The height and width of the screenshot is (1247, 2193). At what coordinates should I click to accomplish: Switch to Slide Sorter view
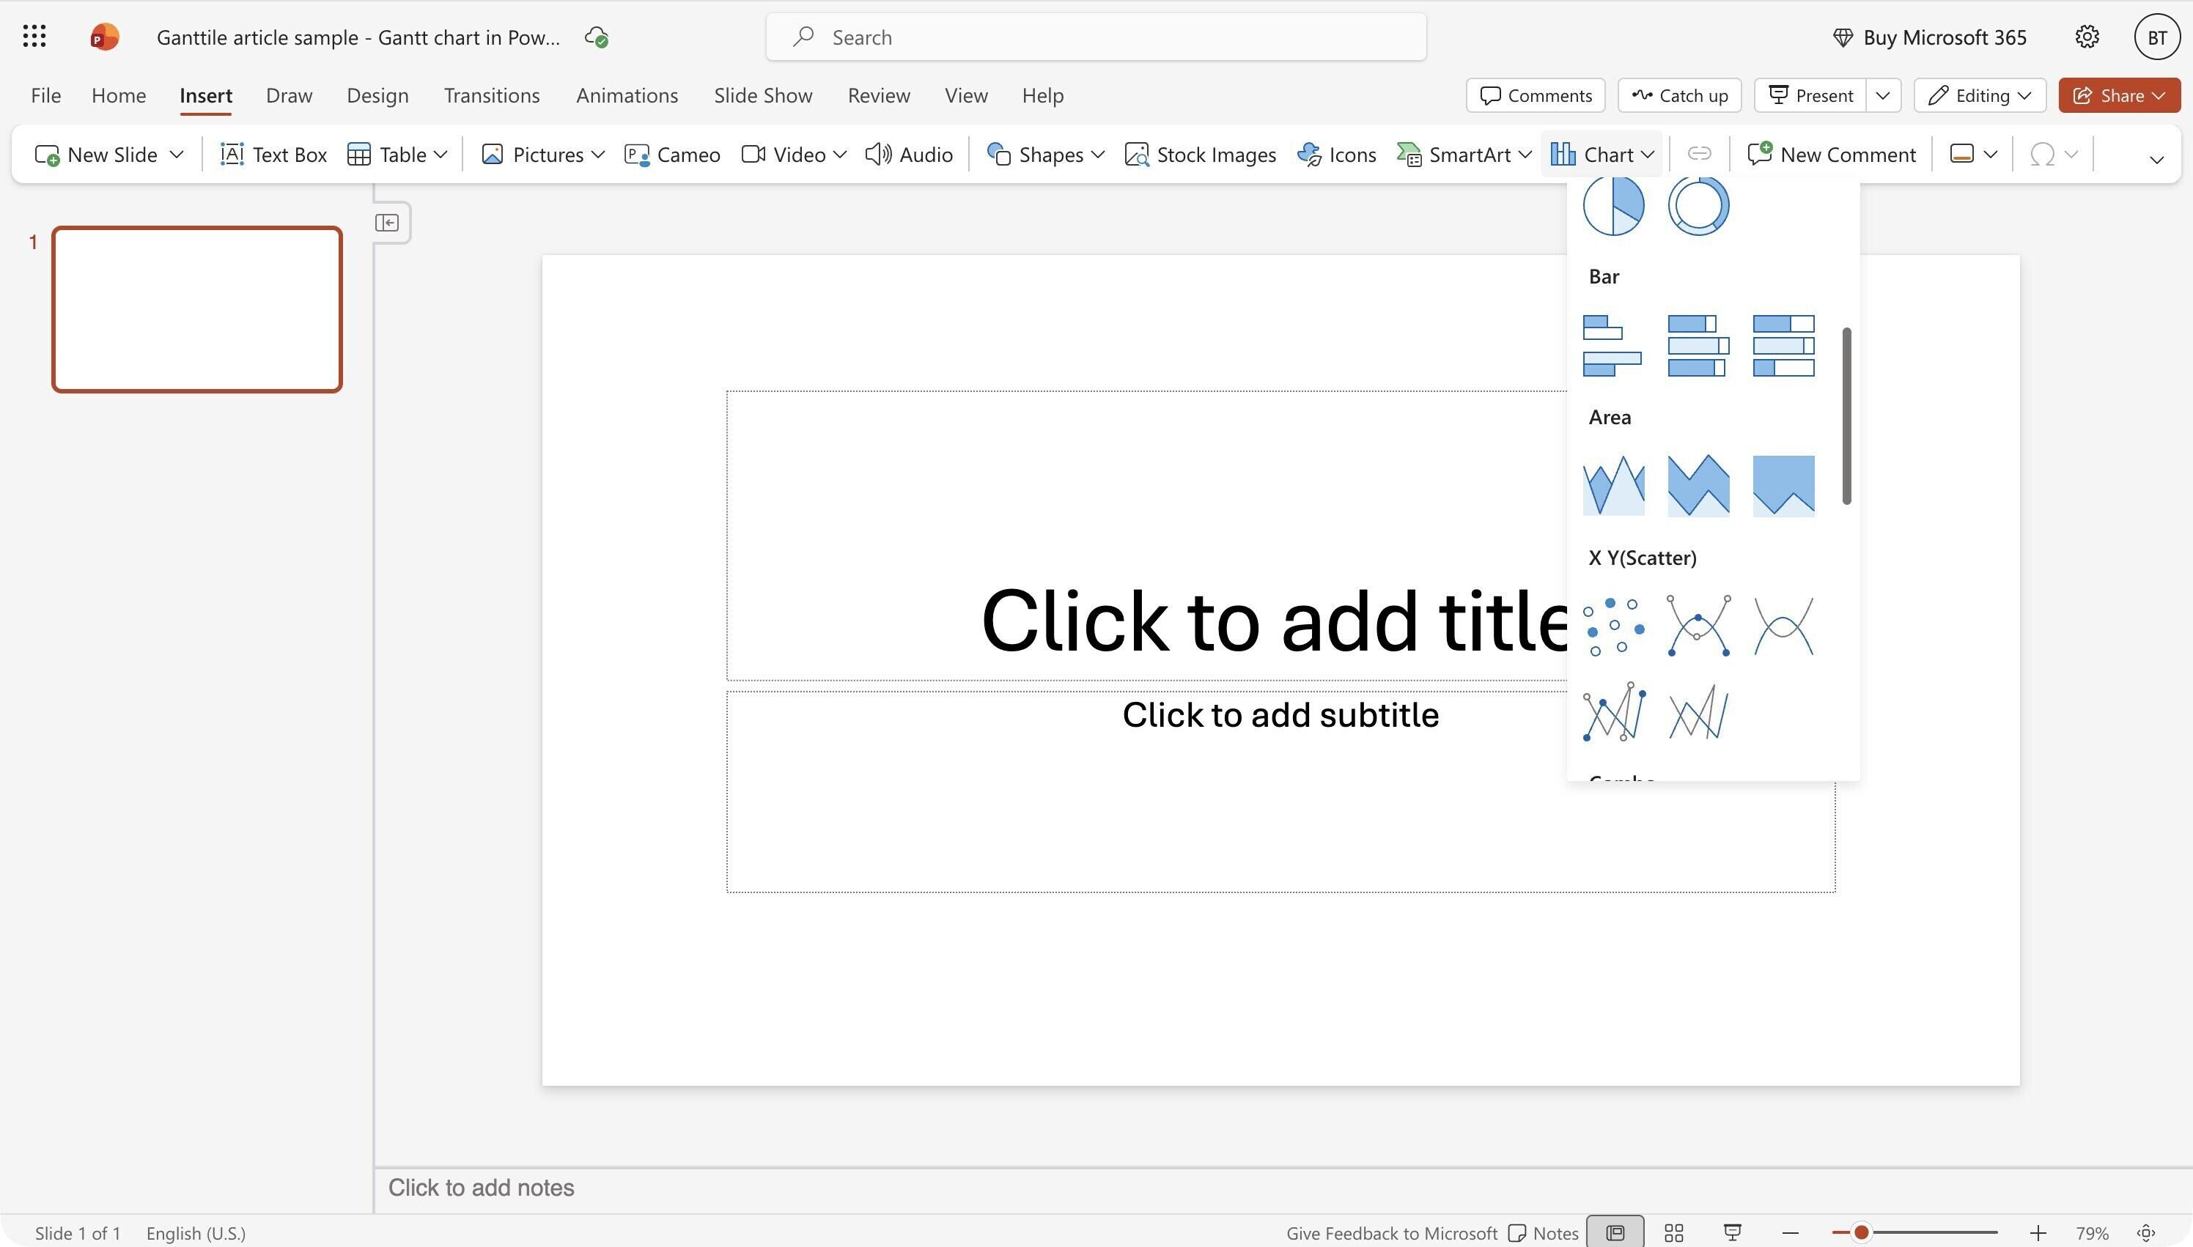tap(1674, 1232)
